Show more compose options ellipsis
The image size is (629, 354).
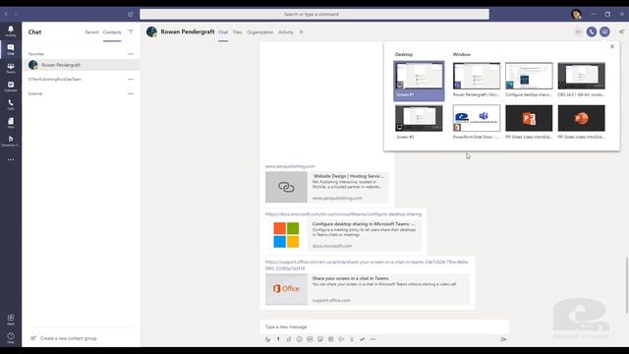click(x=373, y=339)
